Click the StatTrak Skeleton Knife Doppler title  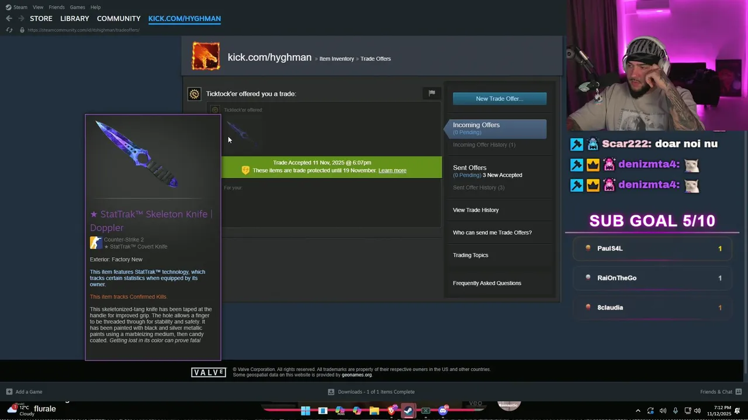pos(151,220)
